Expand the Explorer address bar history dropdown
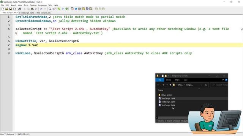The width and height of the screenshot is (243, 136). click(x=201, y=85)
